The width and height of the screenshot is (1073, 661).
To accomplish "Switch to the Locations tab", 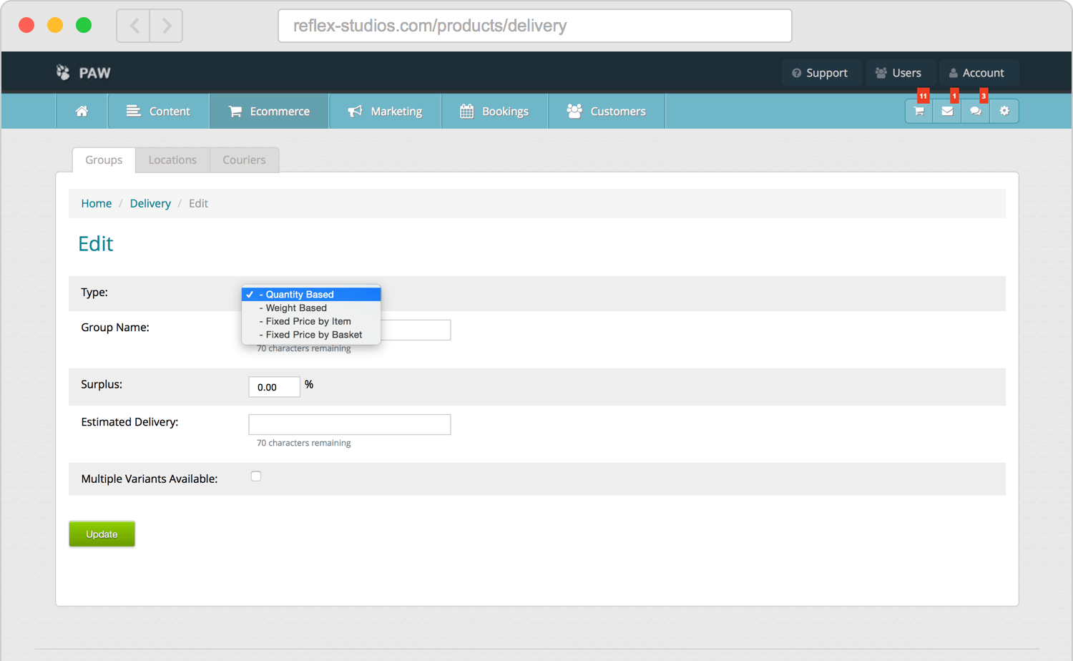I will [172, 160].
